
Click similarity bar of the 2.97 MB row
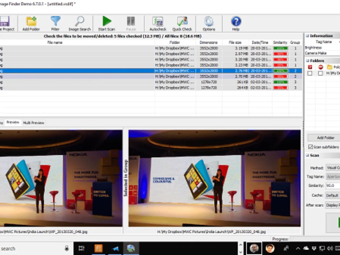[280, 54]
